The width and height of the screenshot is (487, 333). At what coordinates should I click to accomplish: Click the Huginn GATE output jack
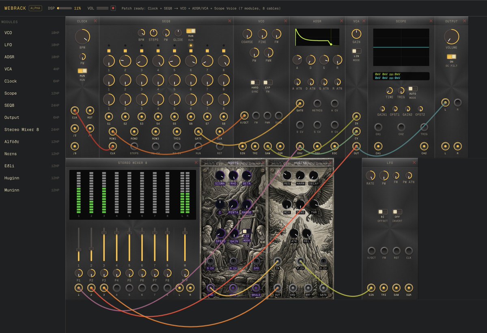coord(323,288)
